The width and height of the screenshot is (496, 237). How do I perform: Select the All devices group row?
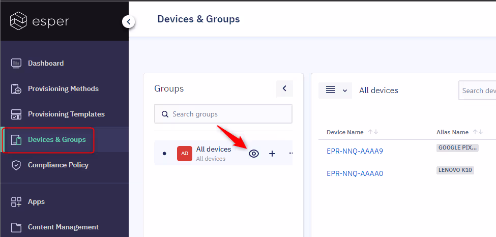click(x=223, y=153)
